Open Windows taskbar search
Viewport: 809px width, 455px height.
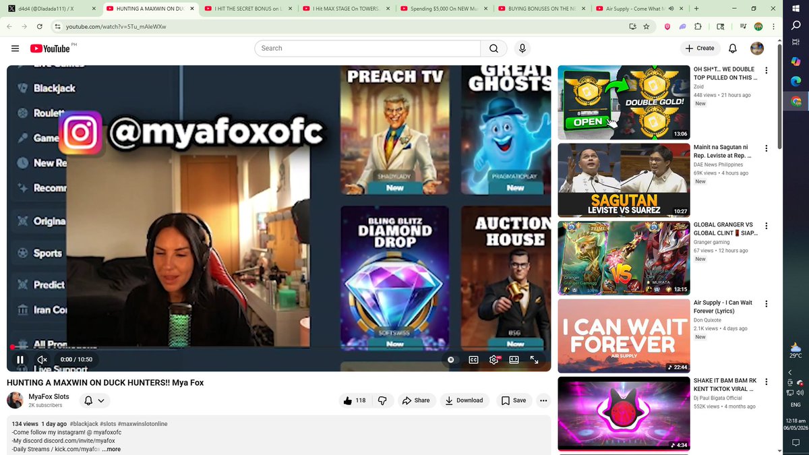click(796, 25)
